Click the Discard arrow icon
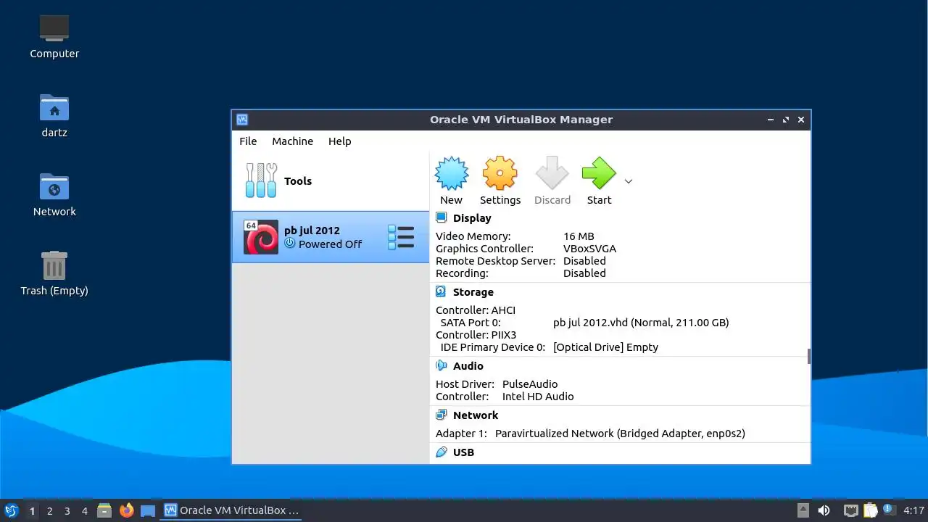This screenshot has width=928, height=522. 552,174
